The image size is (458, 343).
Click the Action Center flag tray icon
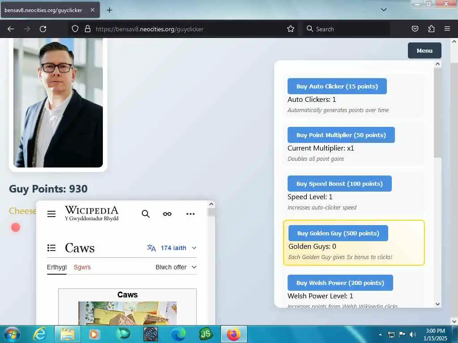coord(402,335)
